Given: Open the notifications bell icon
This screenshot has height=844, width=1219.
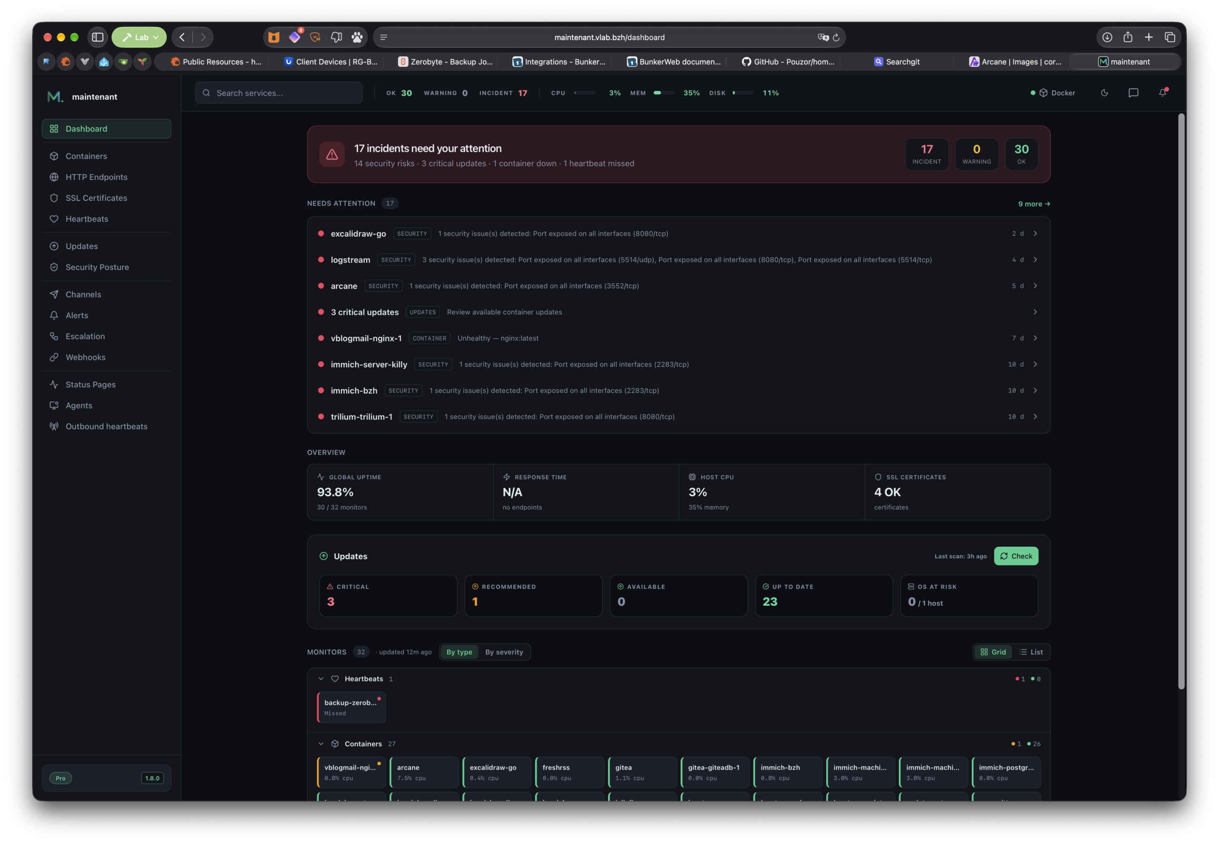Looking at the screenshot, I should tap(1162, 92).
